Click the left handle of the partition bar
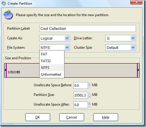This screenshot has width=146, height=127. [5, 70]
